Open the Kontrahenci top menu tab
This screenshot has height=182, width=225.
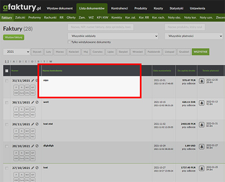click(x=119, y=8)
